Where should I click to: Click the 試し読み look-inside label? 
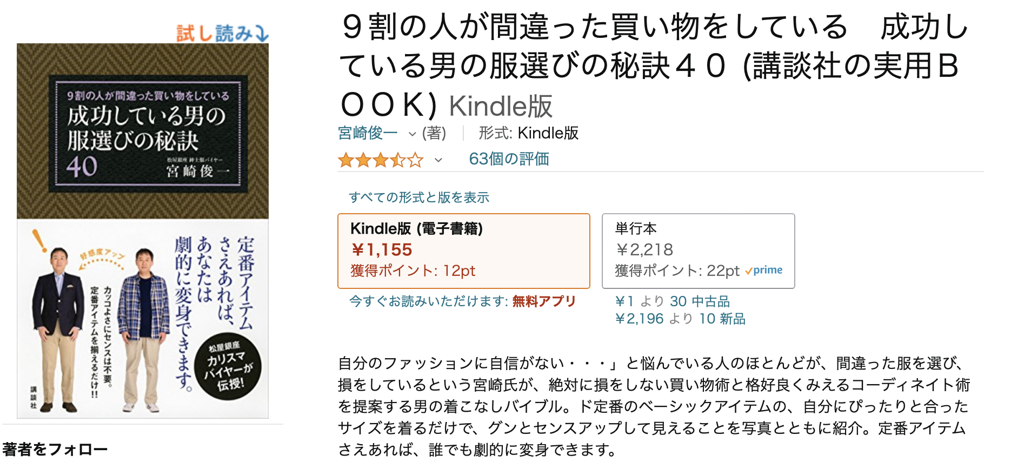tap(214, 34)
